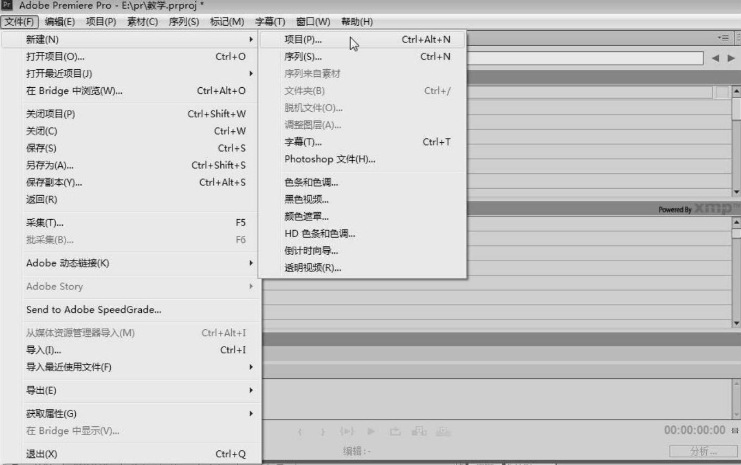
Task: Choose 从媒体资源管理器导入(M) entry
Action: point(131,333)
